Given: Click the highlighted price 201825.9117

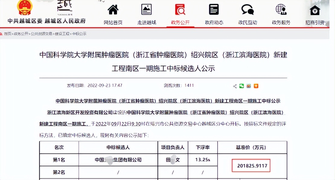Looking at the screenshot, I should tap(250, 166).
